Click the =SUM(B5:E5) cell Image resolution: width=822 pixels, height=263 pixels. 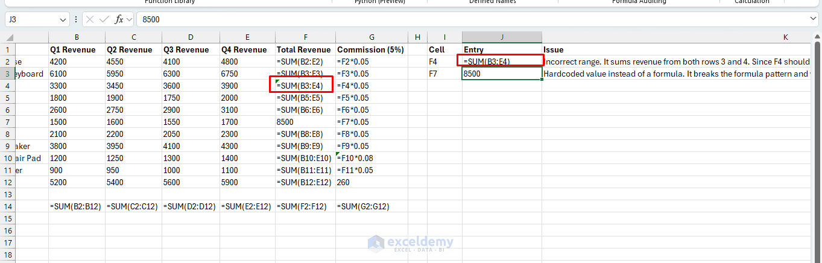point(305,98)
